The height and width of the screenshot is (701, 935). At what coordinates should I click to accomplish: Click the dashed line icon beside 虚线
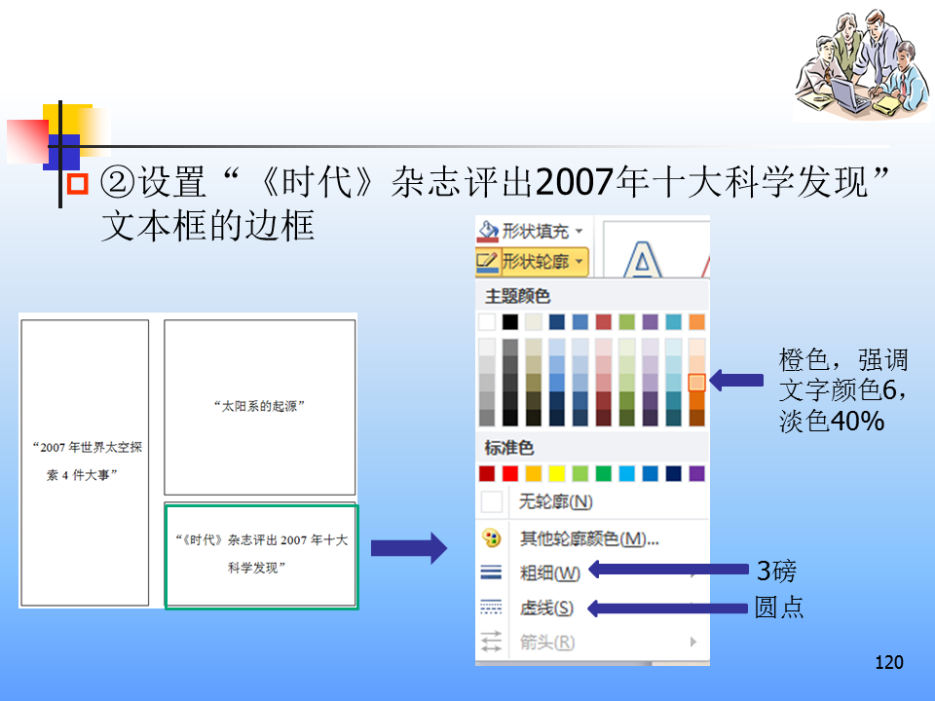point(491,607)
